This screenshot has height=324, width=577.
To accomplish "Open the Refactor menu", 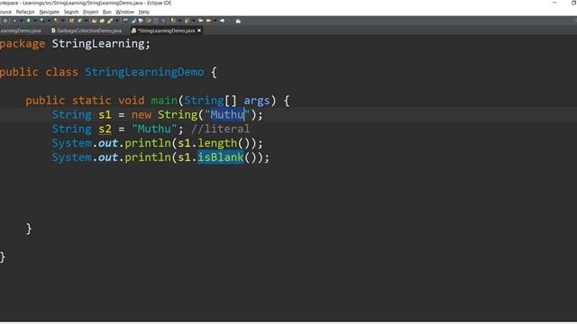I will click(25, 12).
